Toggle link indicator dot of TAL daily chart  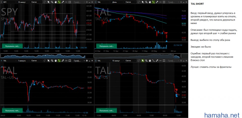96,2
